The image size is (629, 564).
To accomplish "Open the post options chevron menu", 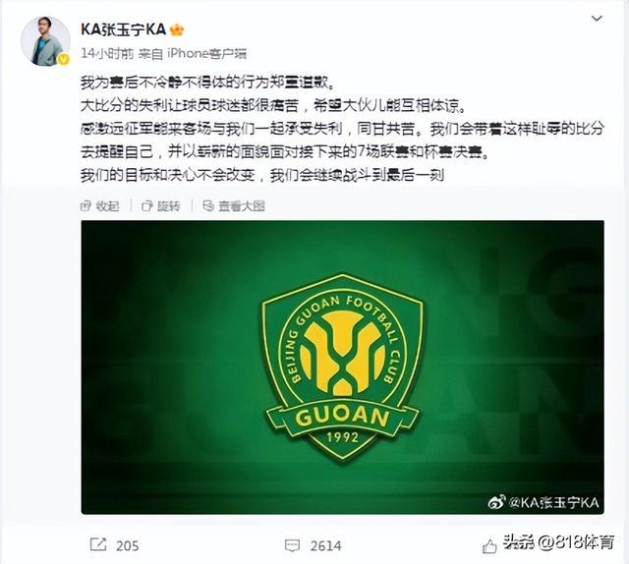I will 597,19.
